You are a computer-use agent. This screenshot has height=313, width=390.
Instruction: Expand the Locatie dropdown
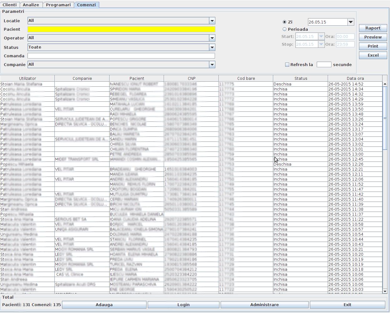click(212, 21)
